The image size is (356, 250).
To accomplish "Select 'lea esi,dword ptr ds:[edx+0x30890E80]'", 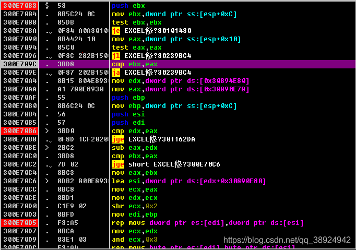I will coord(189,181).
